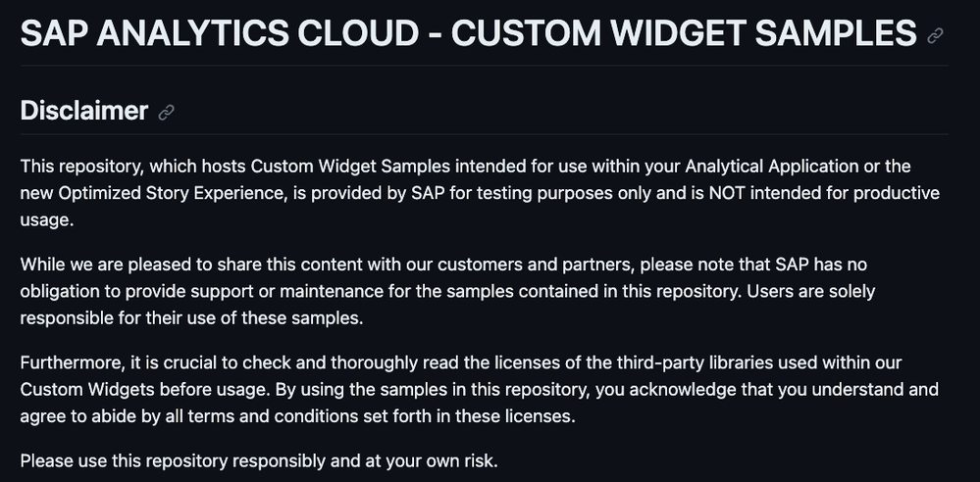Click the paragraph starting 'This repository, which hosts'
The height and width of the screenshot is (482, 980).
pos(480,193)
